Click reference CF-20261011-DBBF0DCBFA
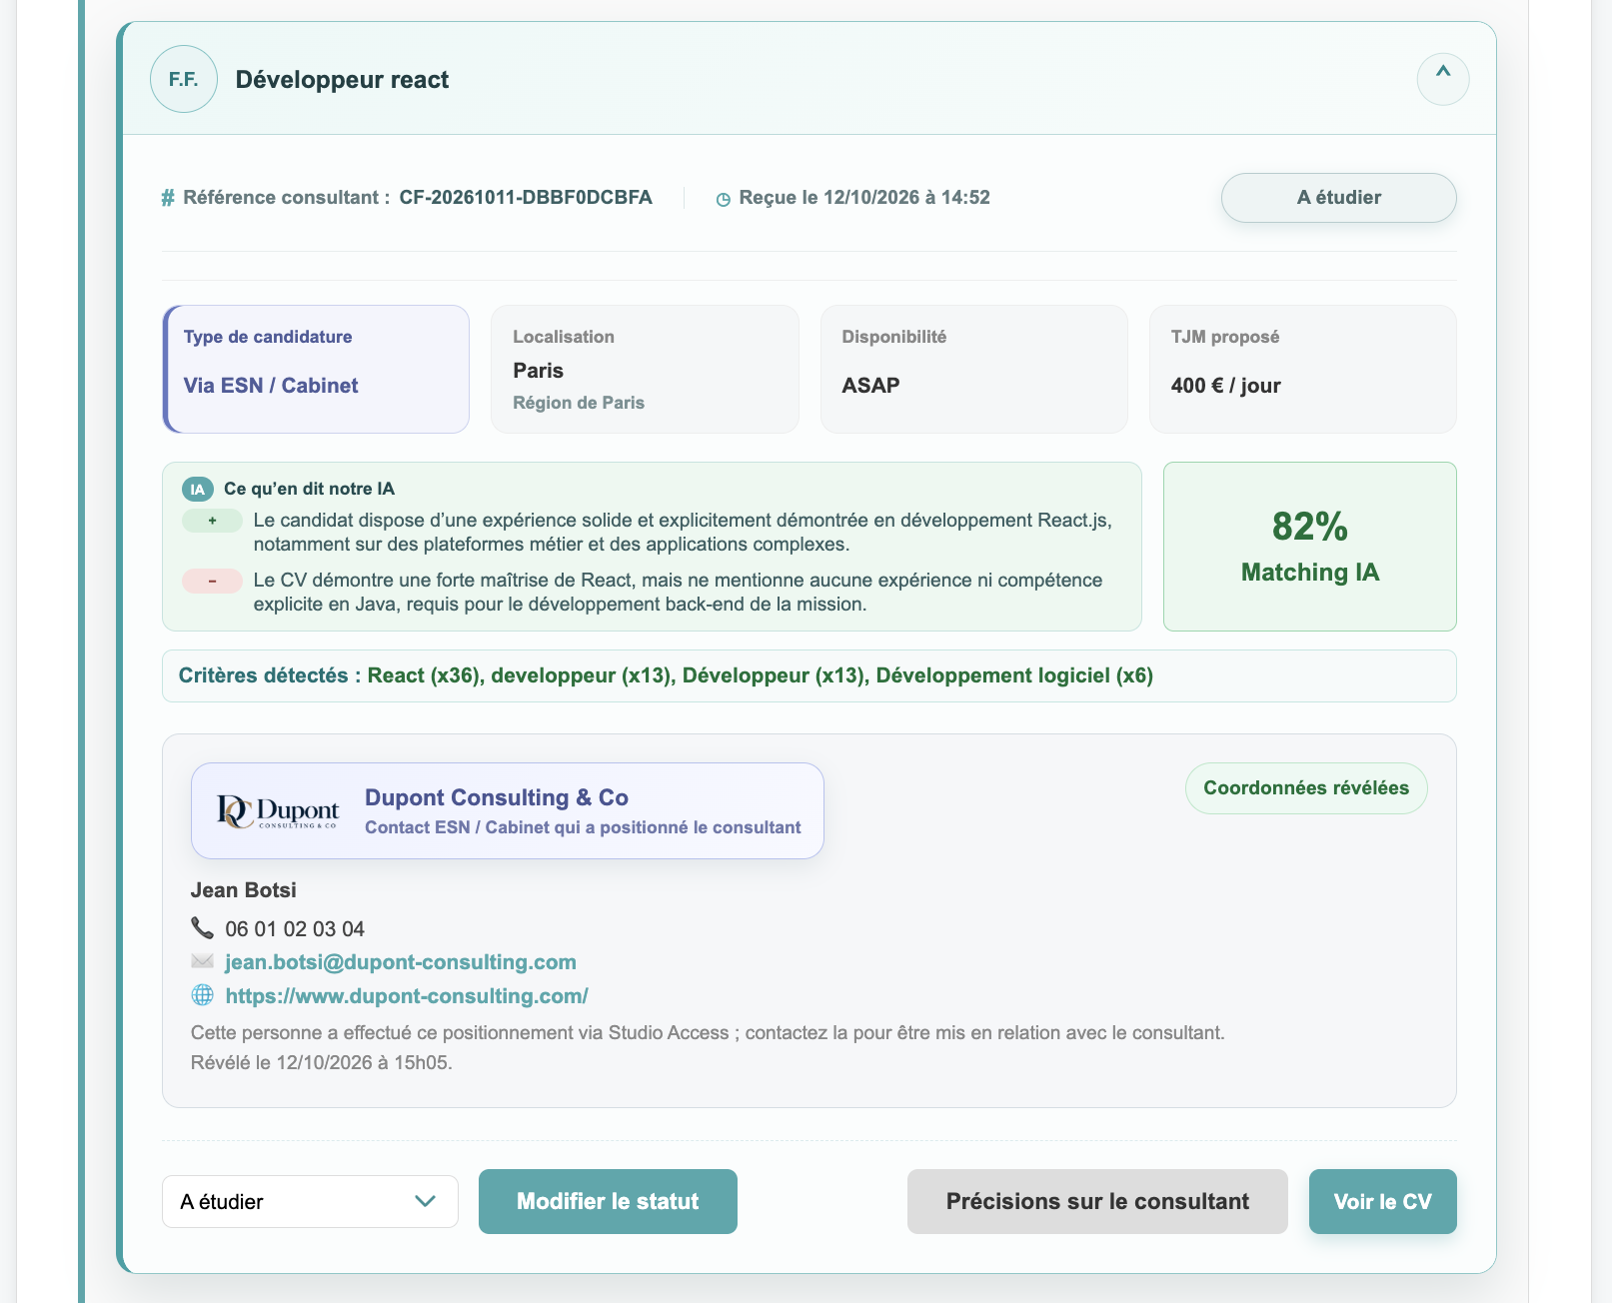 [526, 198]
